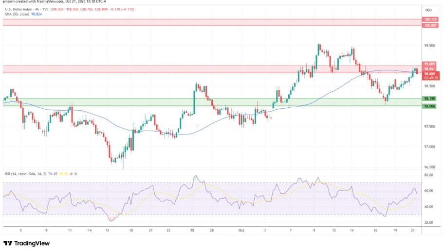This screenshot has width=444, height=249.
Task: Click the 80.00 level on RSI scale
Action: coord(429,175)
